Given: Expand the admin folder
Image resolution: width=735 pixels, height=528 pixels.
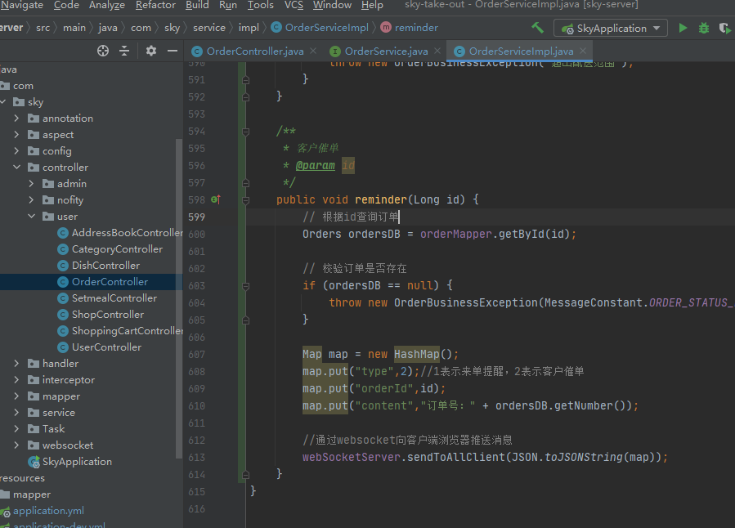Looking at the screenshot, I should pos(31,184).
